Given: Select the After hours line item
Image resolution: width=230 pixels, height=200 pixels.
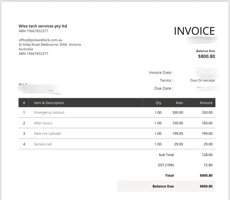Looking at the screenshot, I should coord(43,123).
